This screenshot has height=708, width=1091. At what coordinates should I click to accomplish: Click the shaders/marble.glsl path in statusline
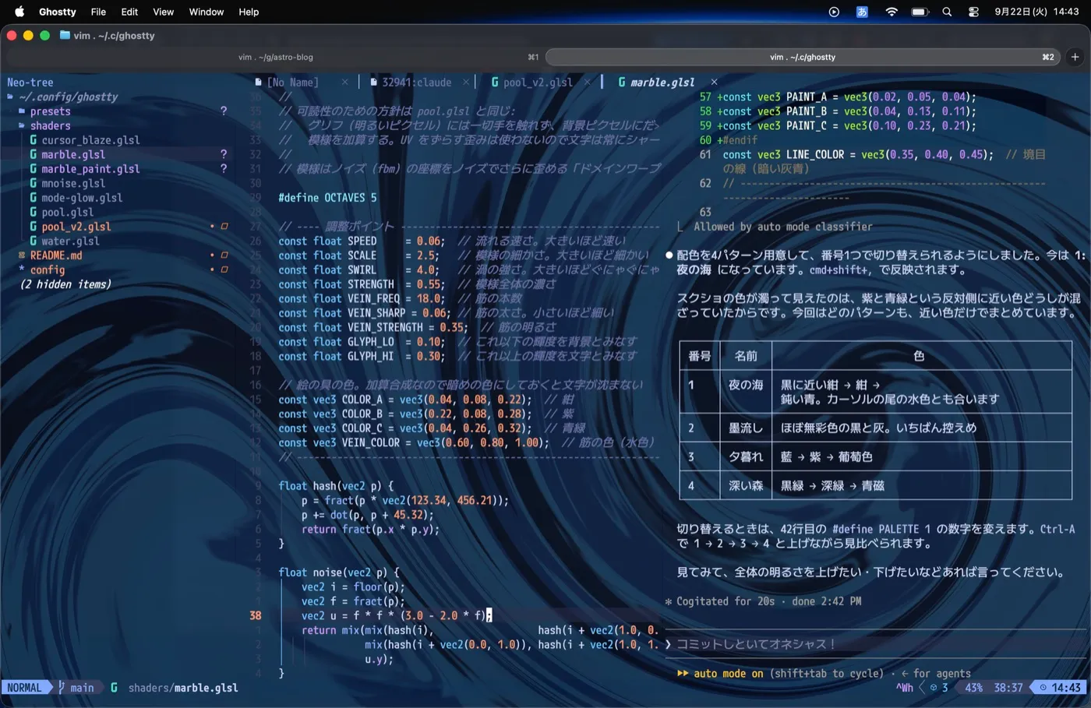point(183,688)
